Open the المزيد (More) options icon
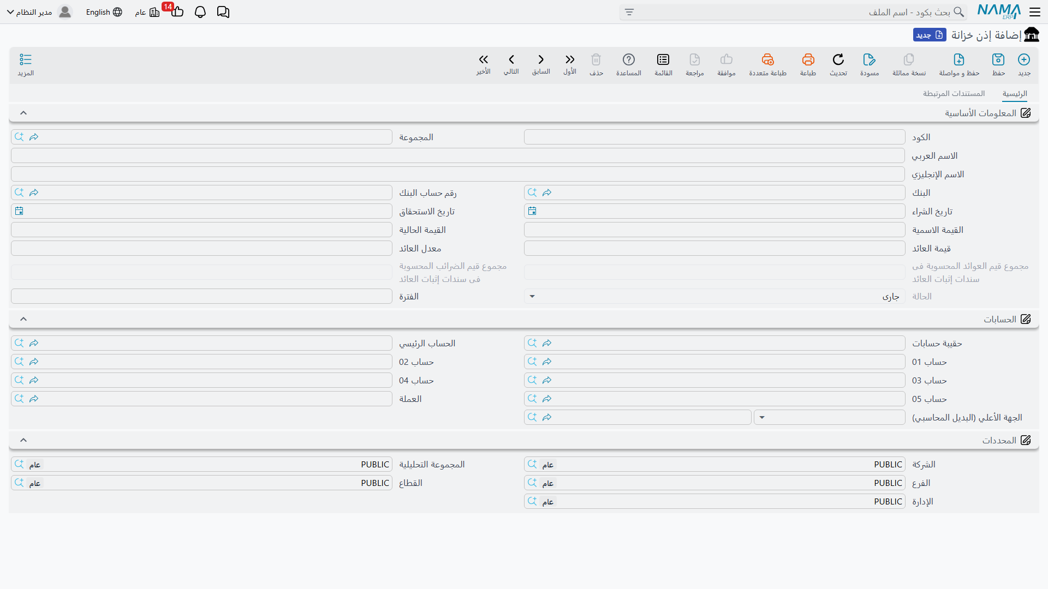This screenshot has width=1048, height=589. click(x=26, y=59)
